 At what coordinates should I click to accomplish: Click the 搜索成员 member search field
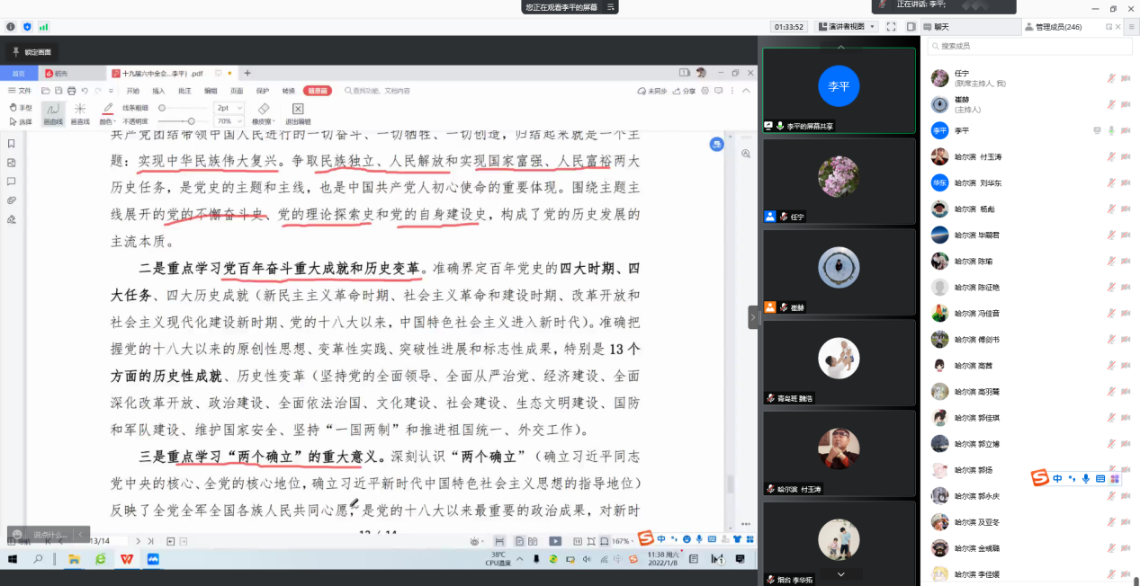tap(1026, 46)
